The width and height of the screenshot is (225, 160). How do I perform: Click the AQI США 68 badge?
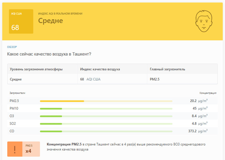[21, 21]
